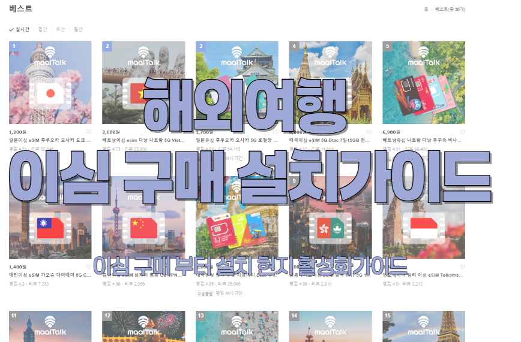Viewport: 521px width, 342px height.
Task: Open title 베트남유심 나트랑 다낭 푸꾸옥
Action: coord(422,140)
